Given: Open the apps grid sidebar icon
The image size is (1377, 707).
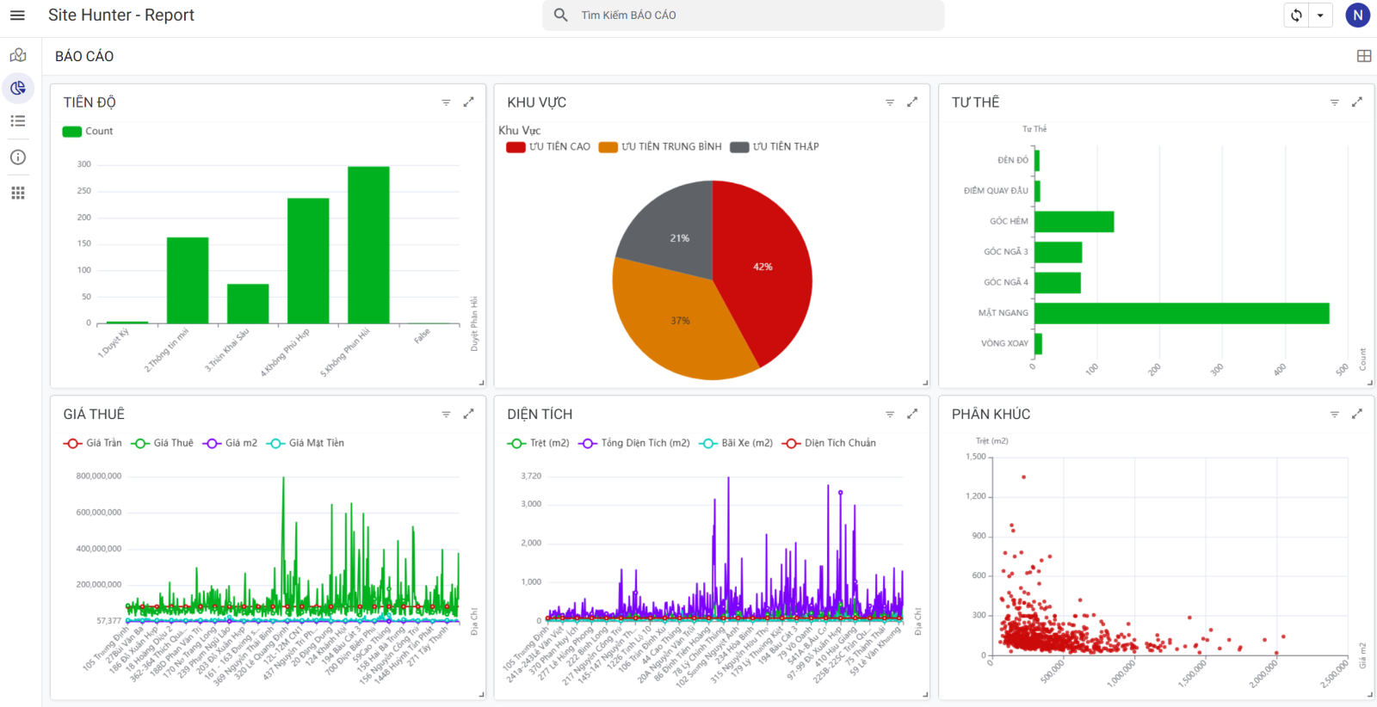Looking at the screenshot, I should click(18, 193).
